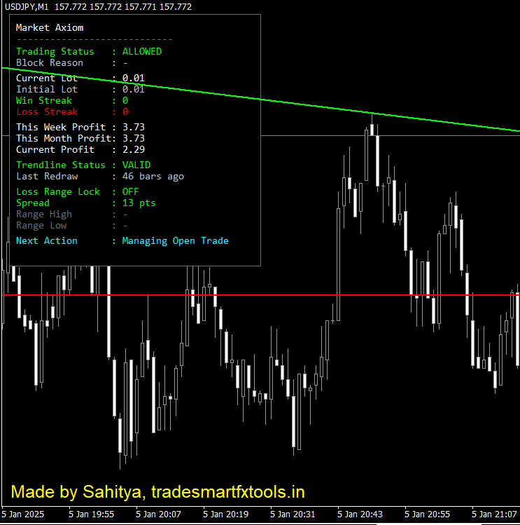Select the Trendline Status VALID value
520x525 pixels.
[136, 165]
